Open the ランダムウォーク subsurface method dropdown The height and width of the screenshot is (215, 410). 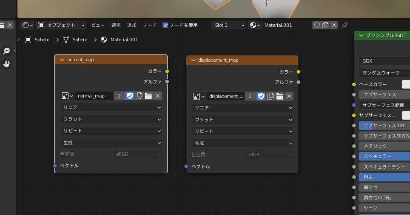pyautogui.click(x=384, y=73)
